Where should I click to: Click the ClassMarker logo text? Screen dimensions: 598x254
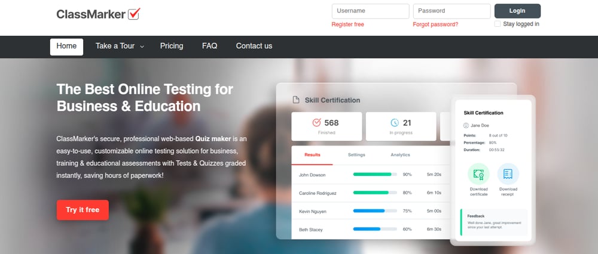coord(91,14)
